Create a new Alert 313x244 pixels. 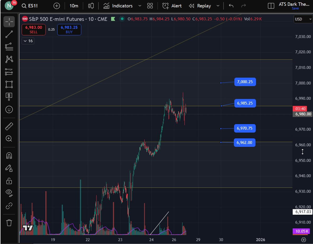(172, 6)
